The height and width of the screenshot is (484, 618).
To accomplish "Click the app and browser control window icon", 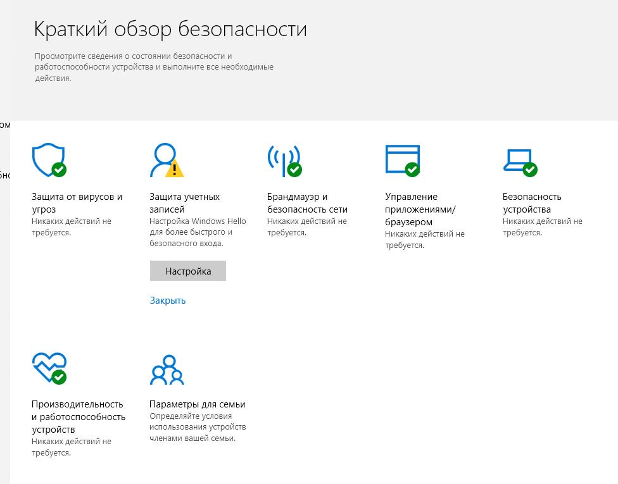I will coord(403,160).
